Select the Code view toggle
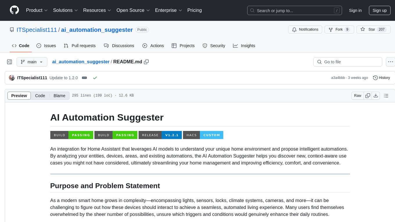This screenshot has height=222, width=395. [40, 96]
